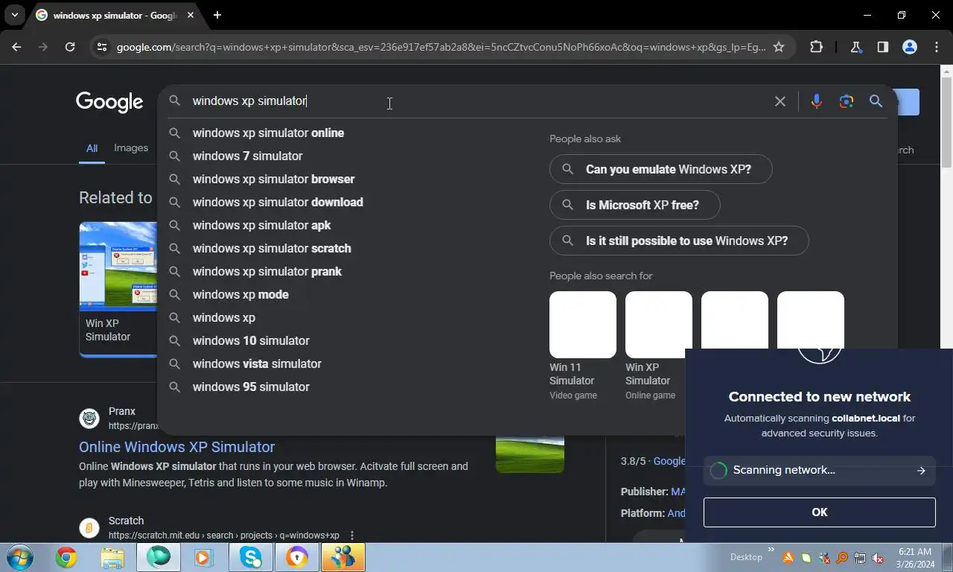The height and width of the screenshot is (572, 953).
Task: Clear the search box text
Action: click(780, 101)
